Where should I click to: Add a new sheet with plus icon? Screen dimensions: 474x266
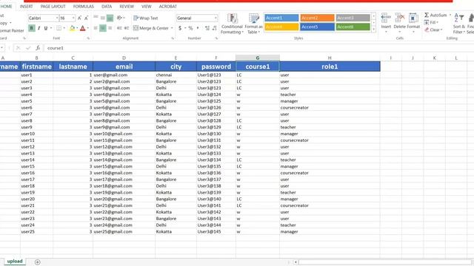point(38,262)
